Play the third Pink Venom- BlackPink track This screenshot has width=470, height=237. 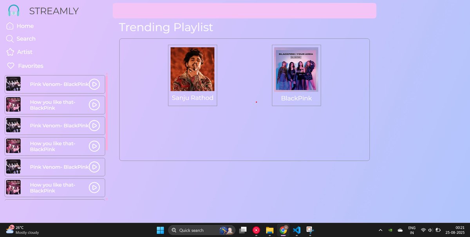[94, 167]
